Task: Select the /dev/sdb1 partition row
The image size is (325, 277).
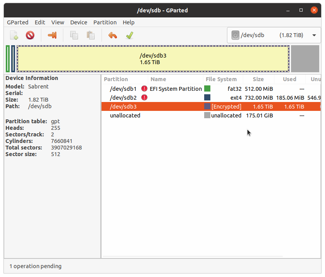Action: tap(211, 89)
